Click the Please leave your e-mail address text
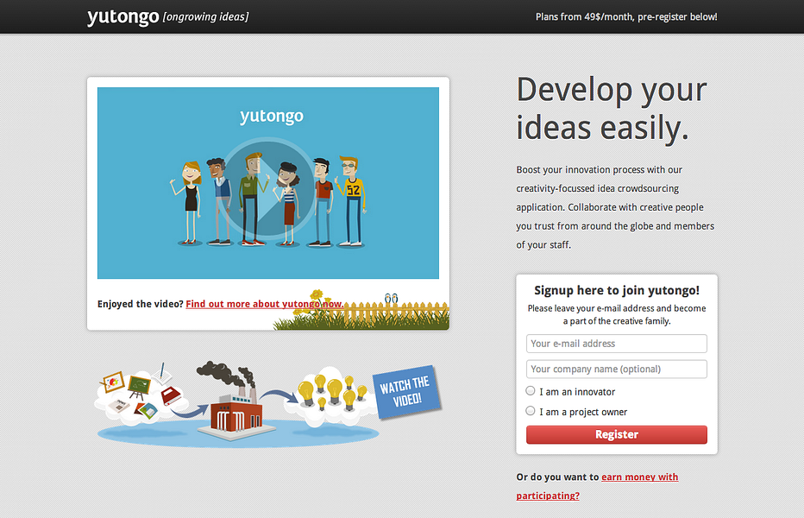 [x=616, y=314]
